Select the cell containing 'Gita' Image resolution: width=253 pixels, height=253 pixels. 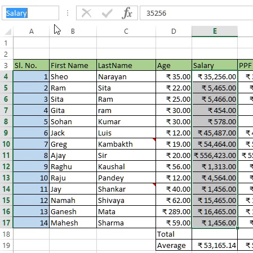coord(73,110)
